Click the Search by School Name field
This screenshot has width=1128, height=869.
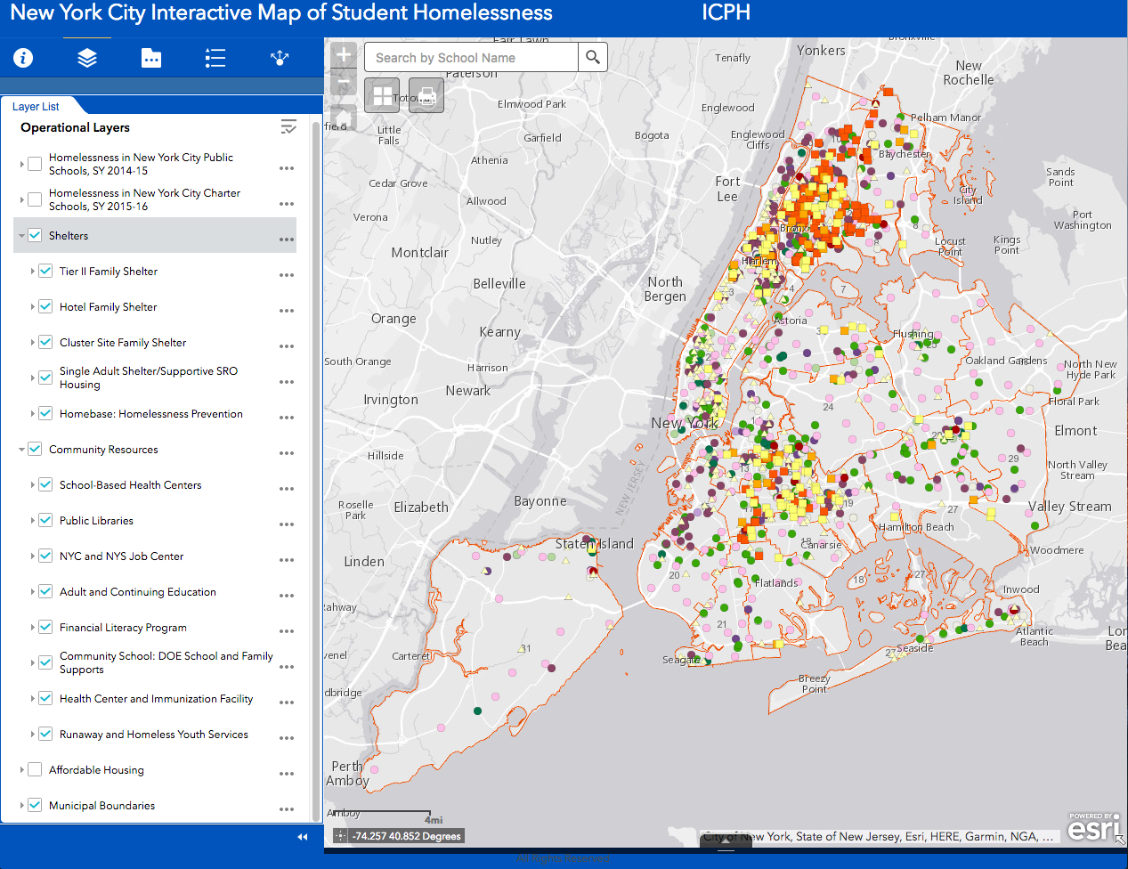tap(472, 58)
